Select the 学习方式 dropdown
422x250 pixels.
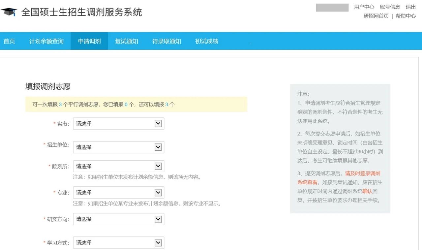pos(118,243)
